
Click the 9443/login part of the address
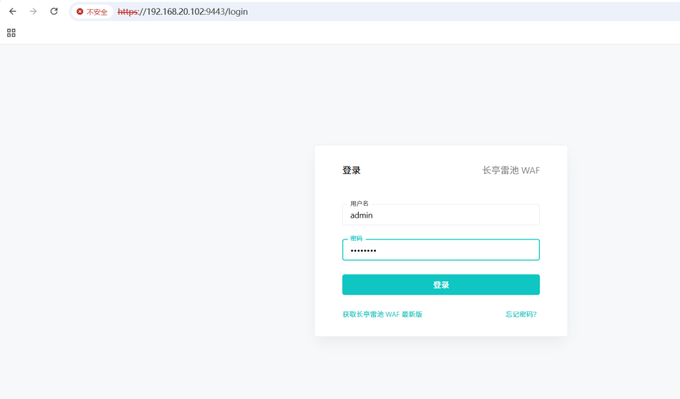click(x=226, y=11)
